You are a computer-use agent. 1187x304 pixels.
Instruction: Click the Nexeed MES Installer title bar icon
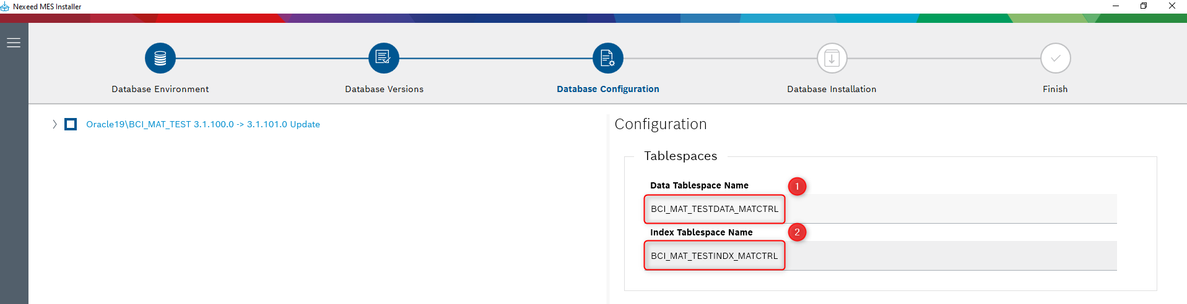click(x=5, y=6)
